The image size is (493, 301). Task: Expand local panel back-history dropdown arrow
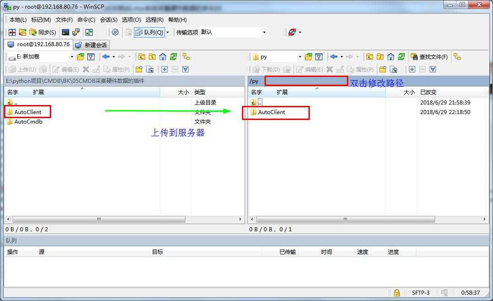pyautogui.click(x=114, y=57)
